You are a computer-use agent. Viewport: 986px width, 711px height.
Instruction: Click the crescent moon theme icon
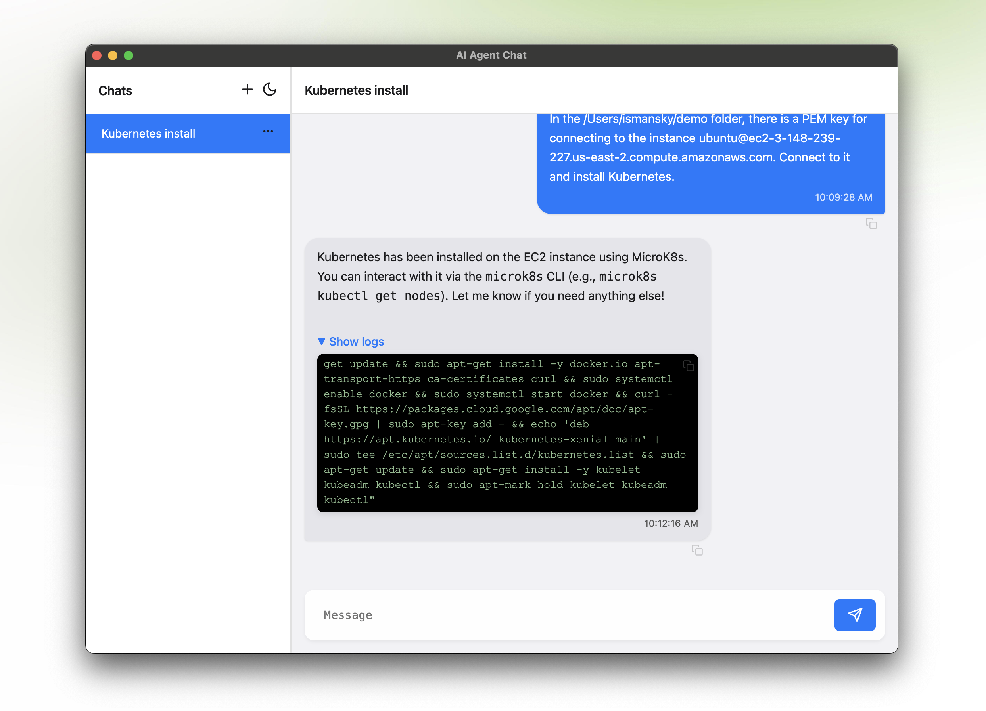(269, 90)
